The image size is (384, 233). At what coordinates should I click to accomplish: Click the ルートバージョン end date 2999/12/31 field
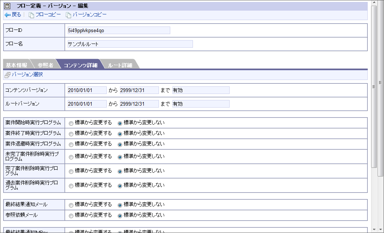click(x=139, y=104)
